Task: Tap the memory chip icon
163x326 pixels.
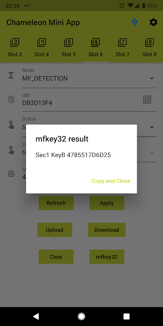Action: (x=11, y=174)
